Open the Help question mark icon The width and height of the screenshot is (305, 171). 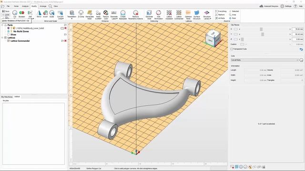295,6
